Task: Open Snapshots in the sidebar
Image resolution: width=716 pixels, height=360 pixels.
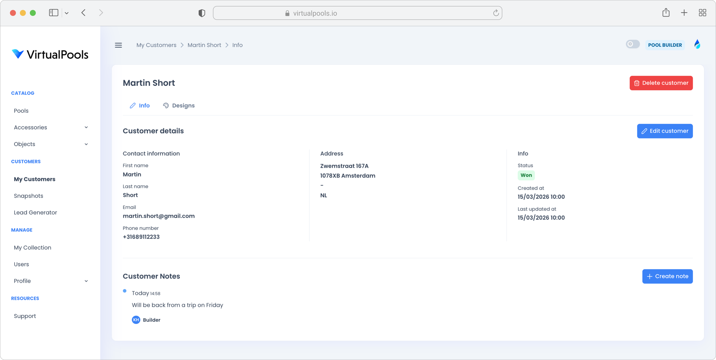Action: tap(28, 196)
